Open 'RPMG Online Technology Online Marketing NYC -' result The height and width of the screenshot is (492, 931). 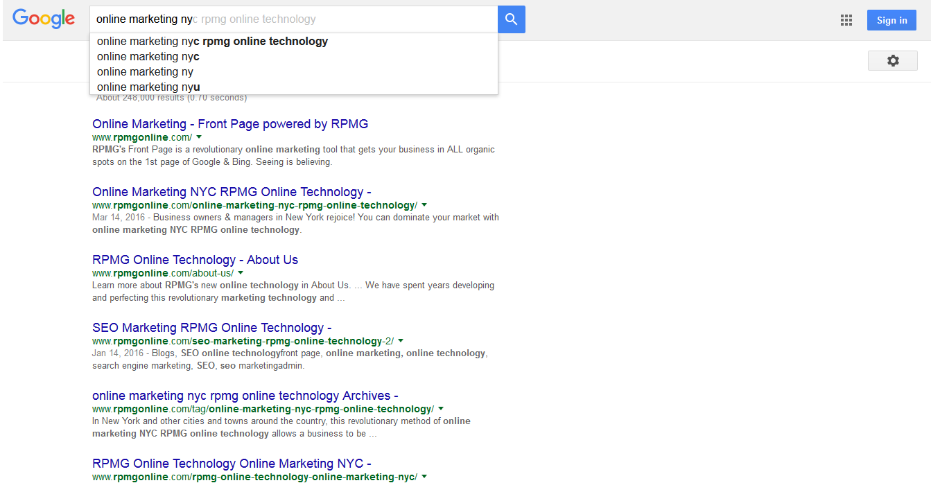[232, 464]
